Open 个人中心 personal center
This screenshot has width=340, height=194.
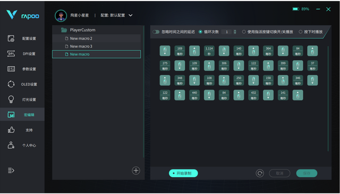pyautogui.click(x=22, y=145)
